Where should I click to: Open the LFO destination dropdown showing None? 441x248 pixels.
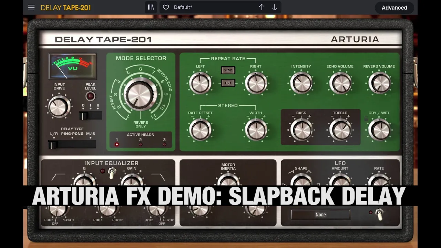pyautogui.click(x=320, y=215)
